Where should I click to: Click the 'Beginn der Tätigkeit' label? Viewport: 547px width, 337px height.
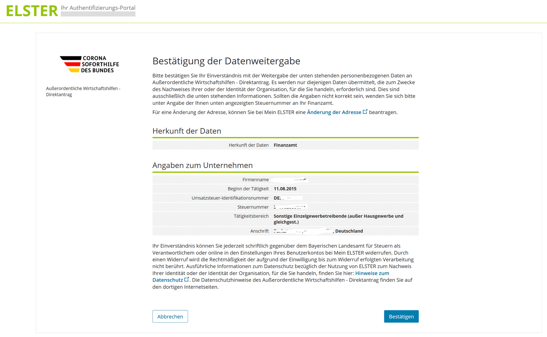tap(248, 189)
